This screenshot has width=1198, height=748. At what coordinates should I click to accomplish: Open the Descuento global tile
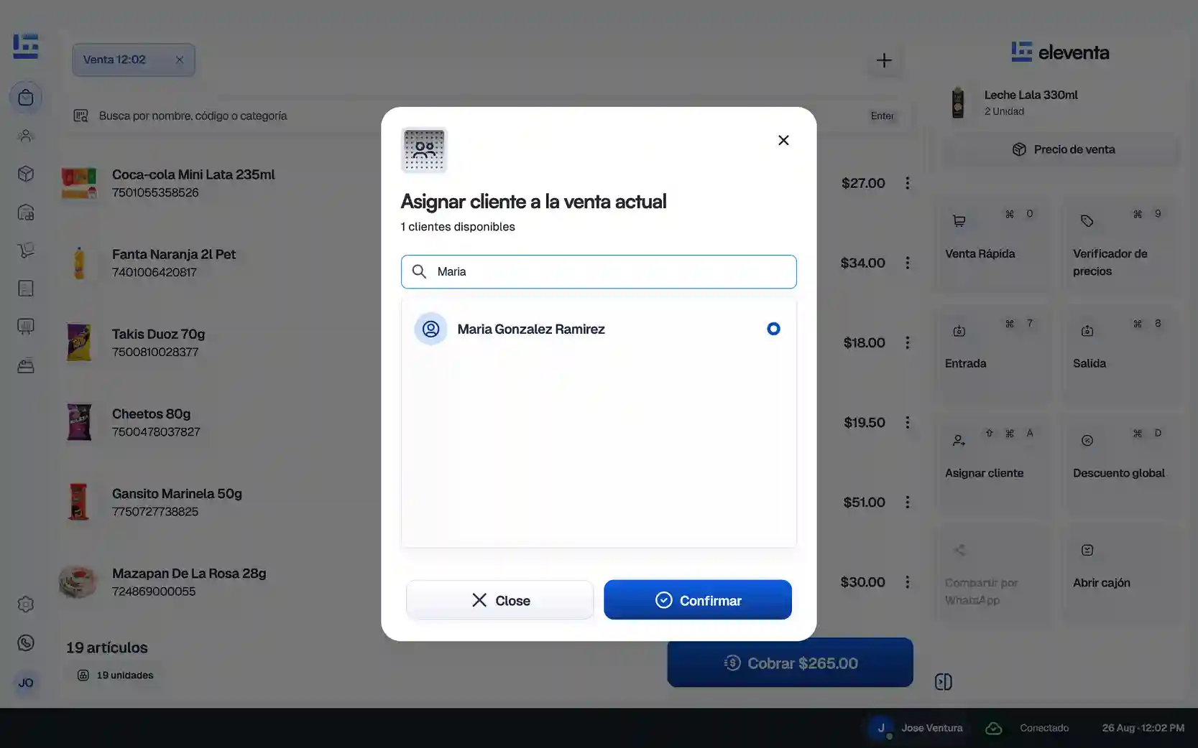click(1120, 463)
